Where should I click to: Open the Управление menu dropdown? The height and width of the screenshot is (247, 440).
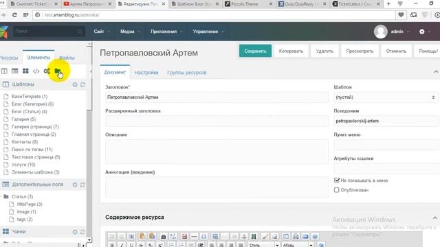point(208,32)
